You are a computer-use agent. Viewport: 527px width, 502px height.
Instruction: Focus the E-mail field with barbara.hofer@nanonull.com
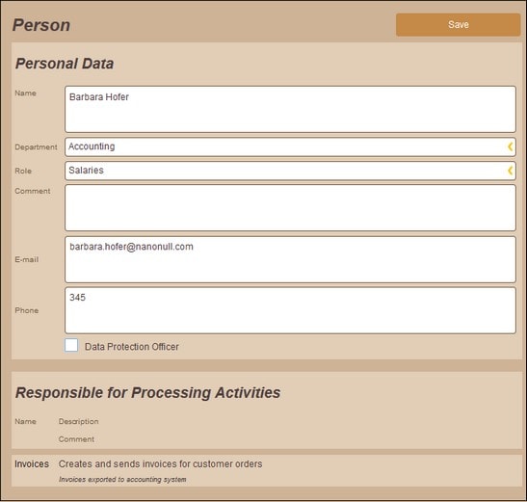click(x=290, y=259)
